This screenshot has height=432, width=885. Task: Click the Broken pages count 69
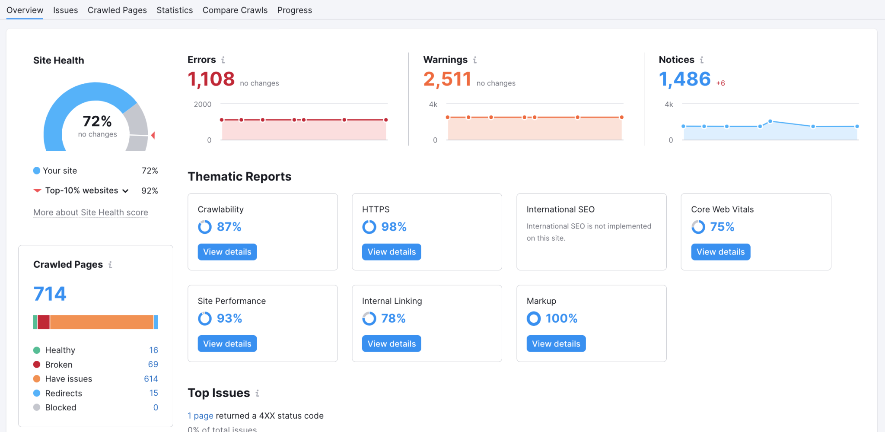pos(153,365)
